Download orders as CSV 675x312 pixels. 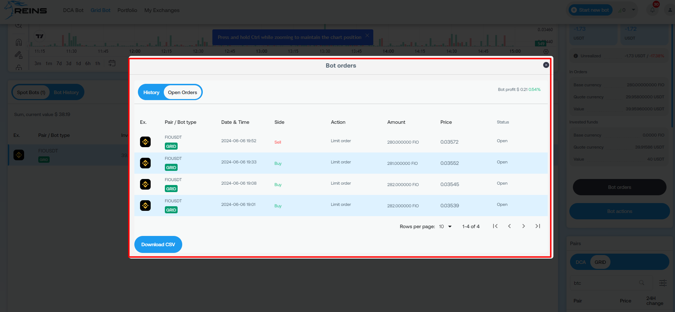tap(158, 244)
